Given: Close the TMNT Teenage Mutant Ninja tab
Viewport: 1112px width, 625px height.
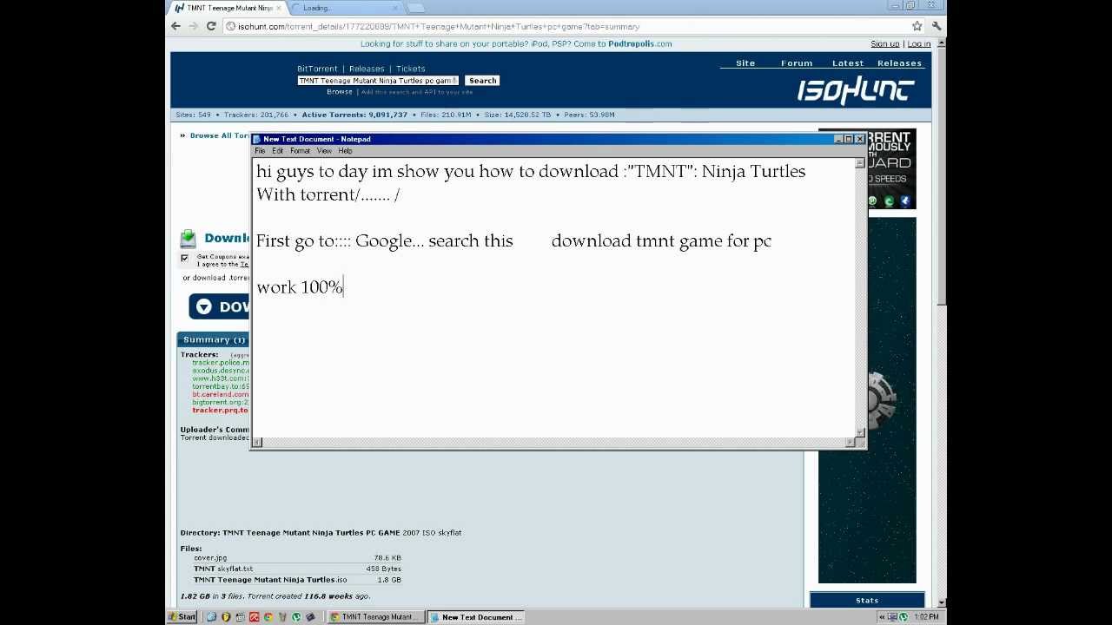Looking at the screenshot, I should tap(278, 8).
